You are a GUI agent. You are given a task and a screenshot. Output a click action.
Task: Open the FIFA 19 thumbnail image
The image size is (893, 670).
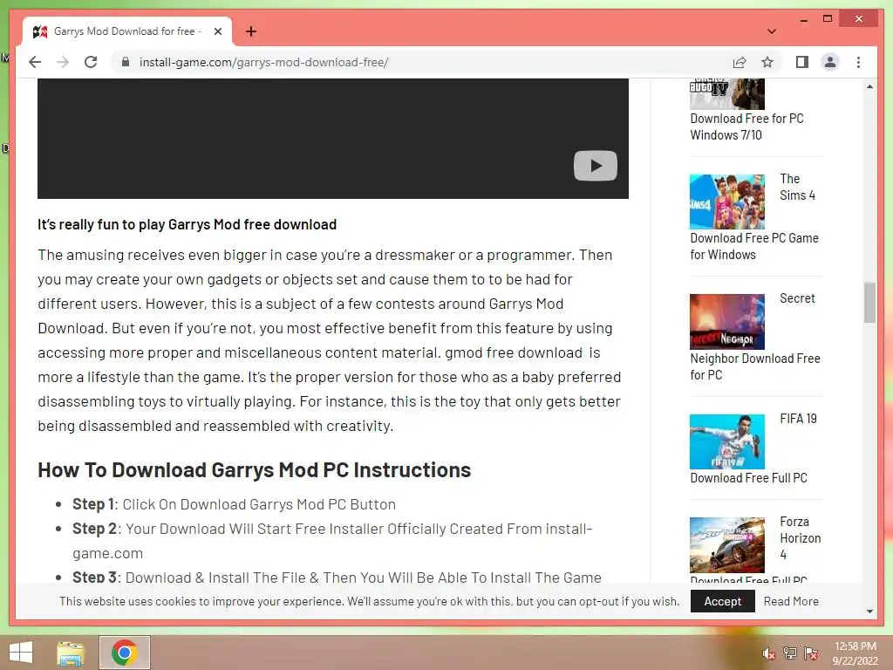[x=726, y=441]
